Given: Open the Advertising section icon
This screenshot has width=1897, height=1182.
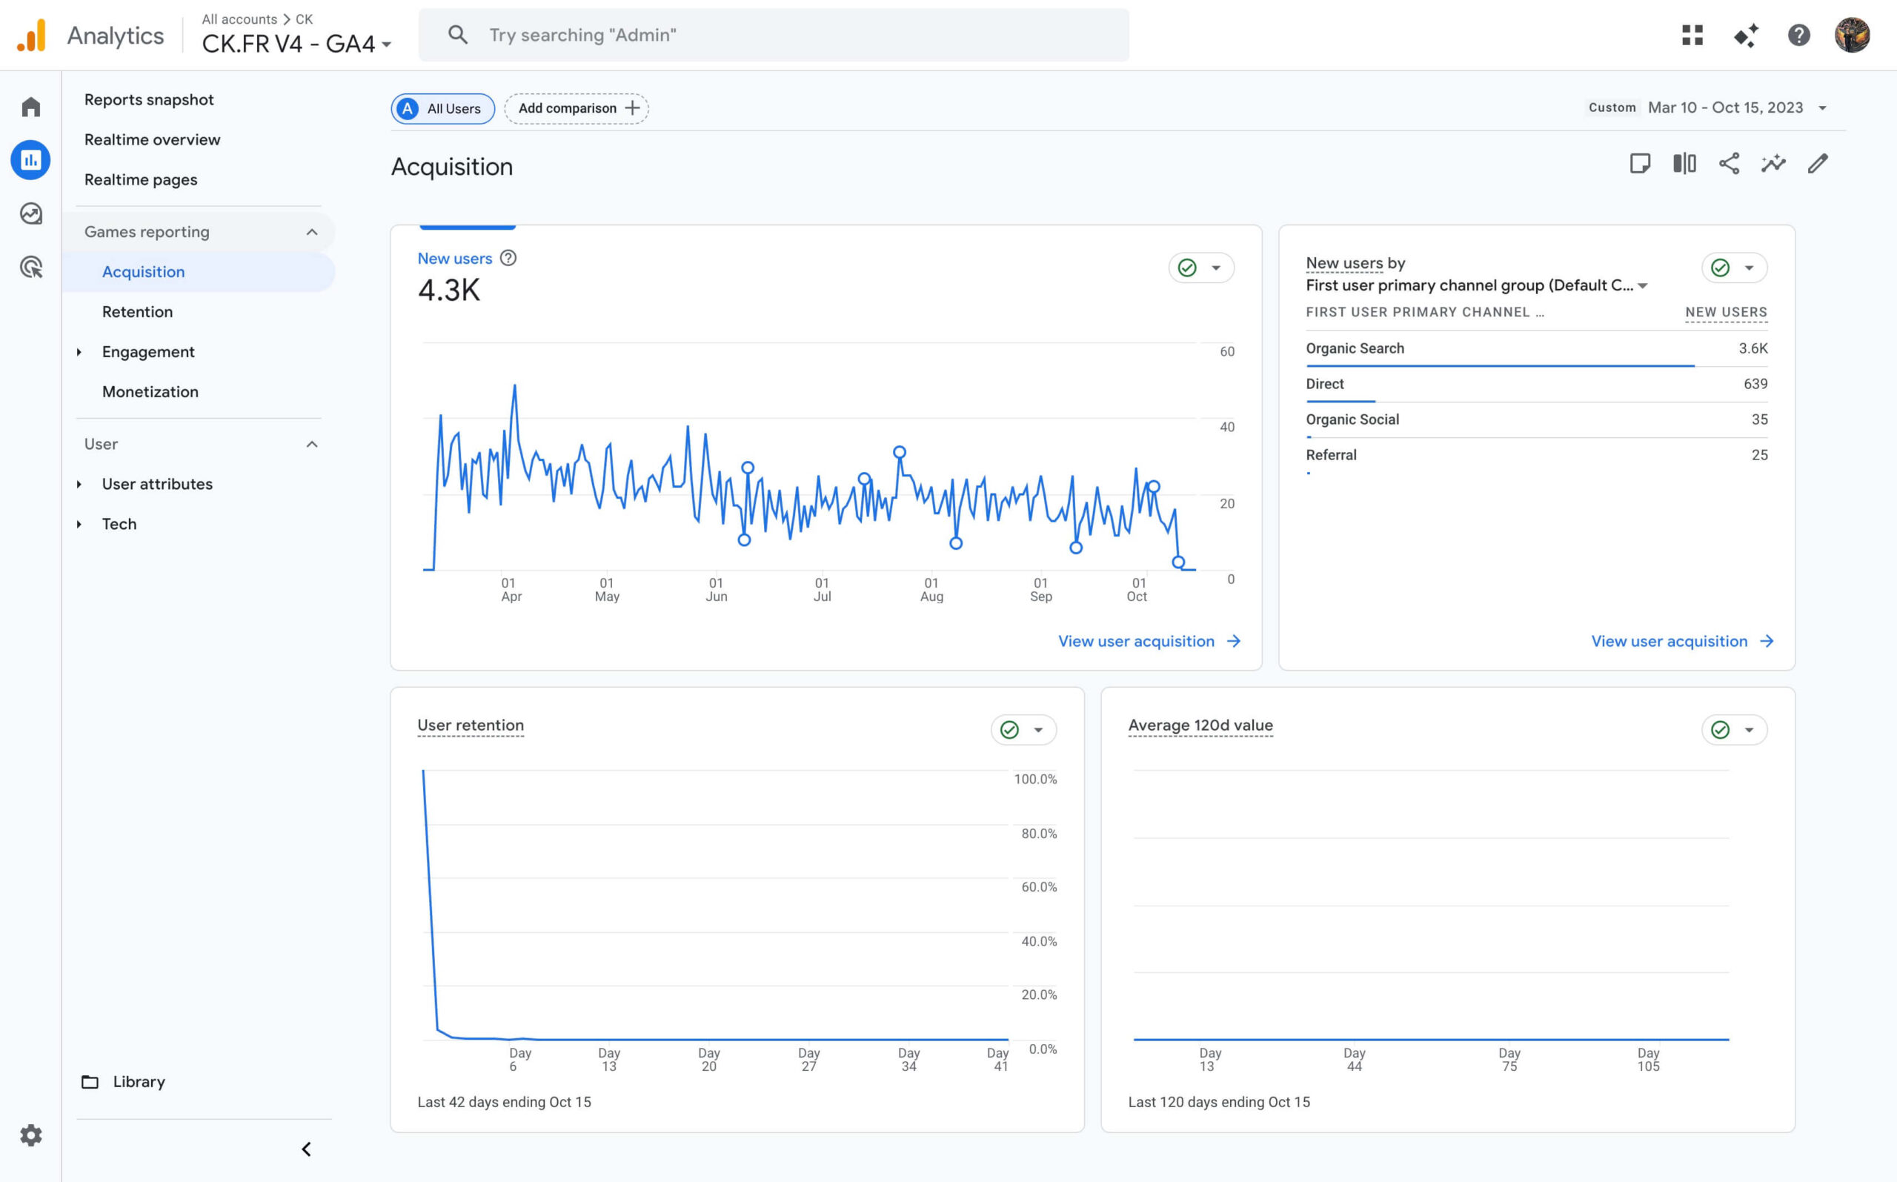Looking at the screenshot, I should click(30, 268).
